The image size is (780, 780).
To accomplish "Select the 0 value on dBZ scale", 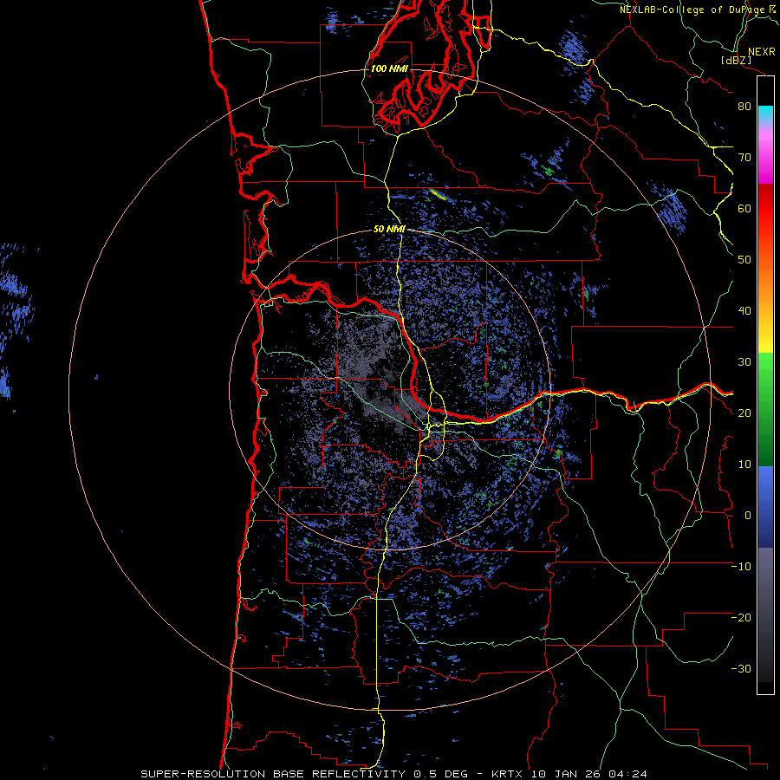I will 748,516.
